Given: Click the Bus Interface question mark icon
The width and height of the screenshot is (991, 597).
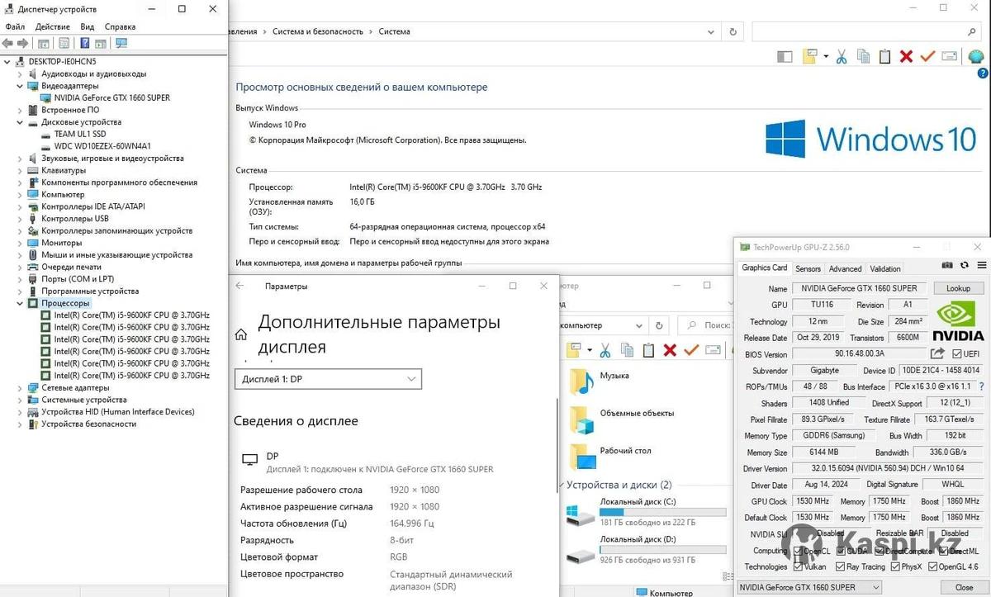Looking at the screenshot, I should (x=981, y=386).
